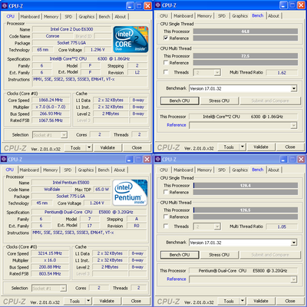This screenshot has height=307, width=307.
Task: Click multi thread score bar showing 72.5
Action: pyautogui.click(x=246, y=56)
